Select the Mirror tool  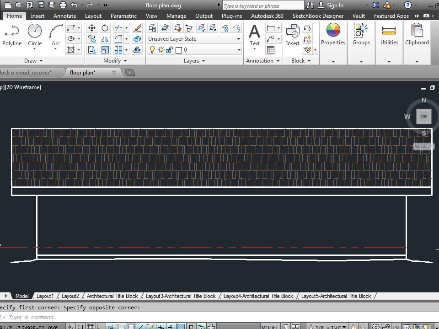coord(105,38)
